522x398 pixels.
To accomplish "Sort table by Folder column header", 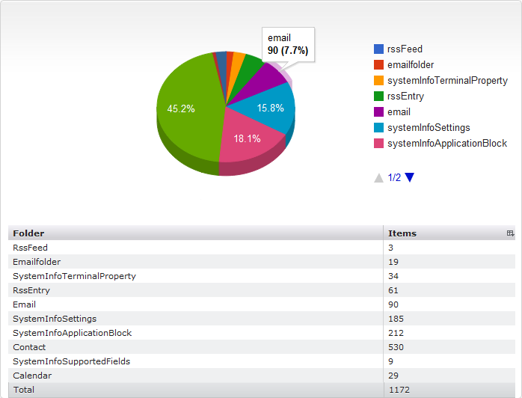I will (28, 233).
